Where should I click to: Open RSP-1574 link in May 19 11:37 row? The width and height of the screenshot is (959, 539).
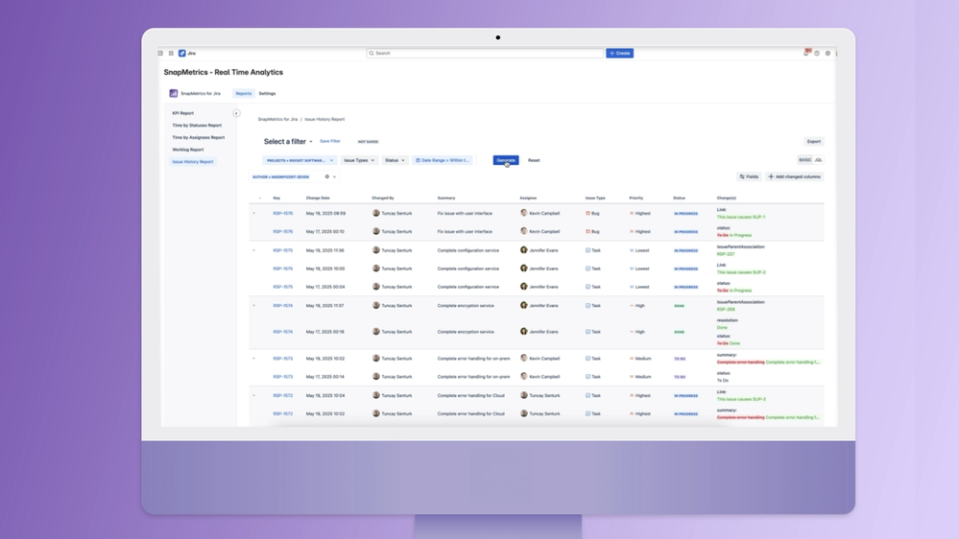coord(282,306)
